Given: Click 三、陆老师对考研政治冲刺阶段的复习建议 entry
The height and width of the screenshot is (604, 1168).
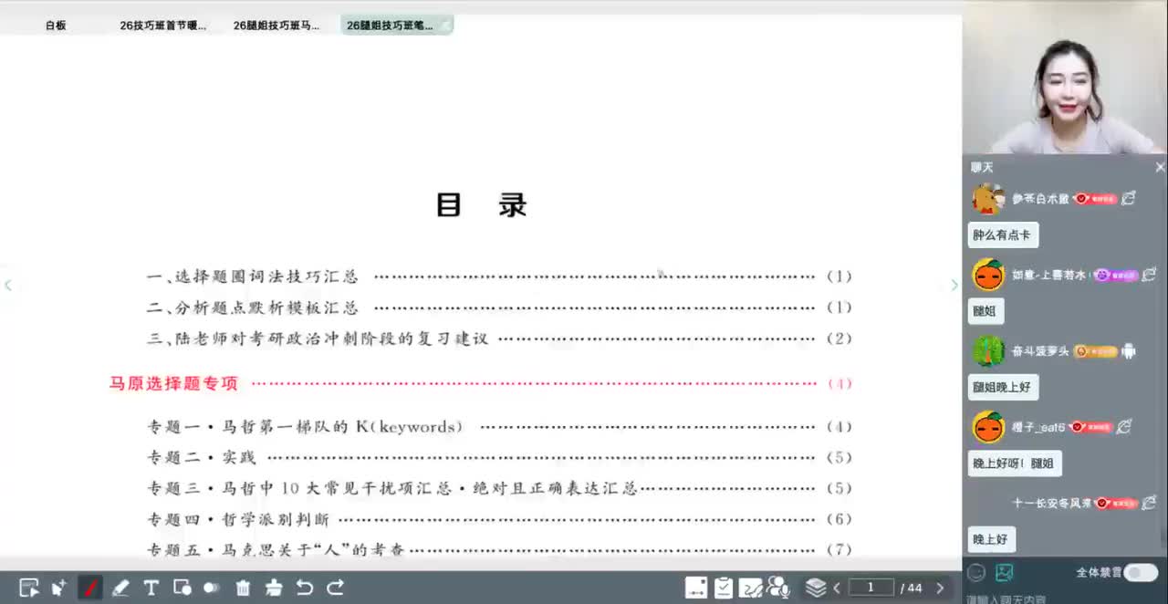Looking at the screenshot, I should [499, 338].
